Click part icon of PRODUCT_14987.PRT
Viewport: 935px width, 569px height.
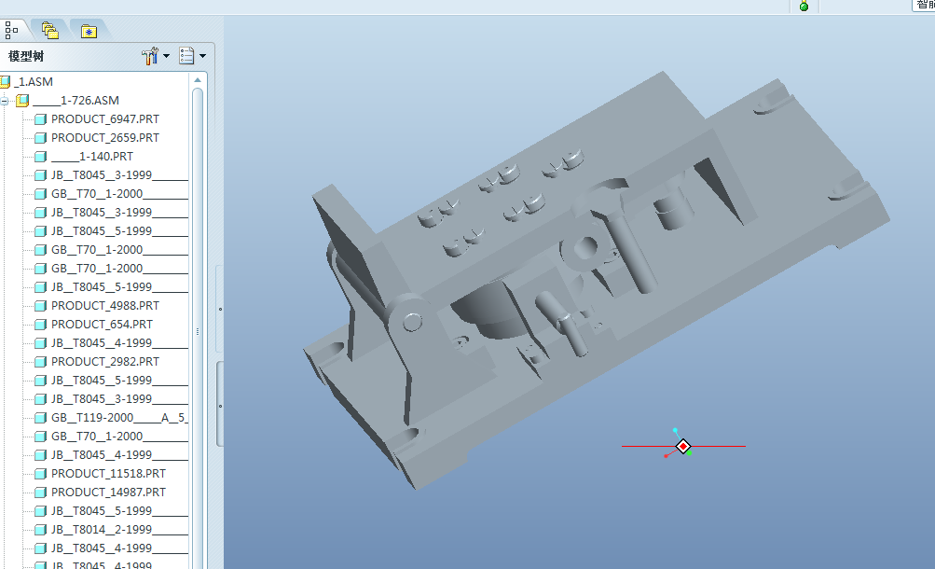point(40,493)
